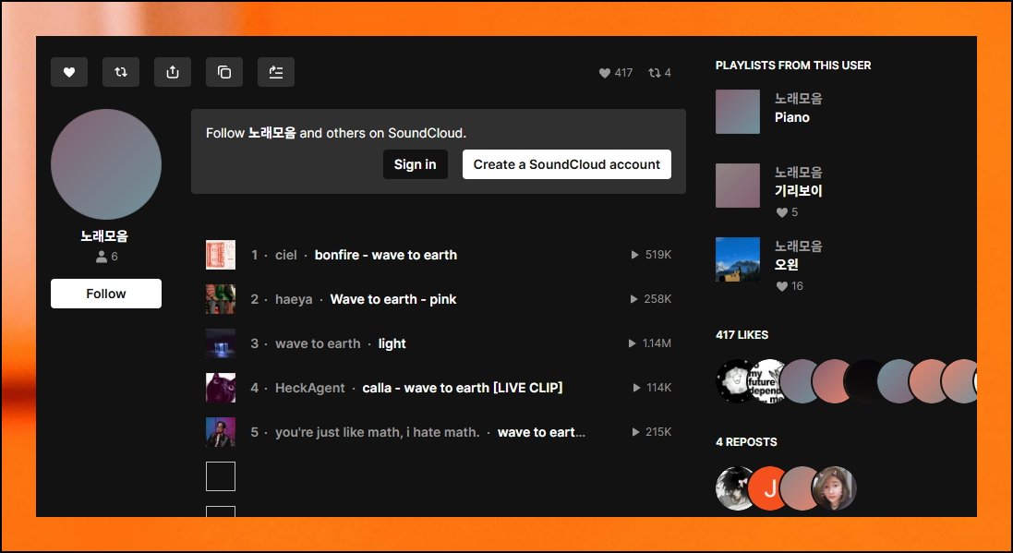Click the 519K plays count

click(651, 255)
